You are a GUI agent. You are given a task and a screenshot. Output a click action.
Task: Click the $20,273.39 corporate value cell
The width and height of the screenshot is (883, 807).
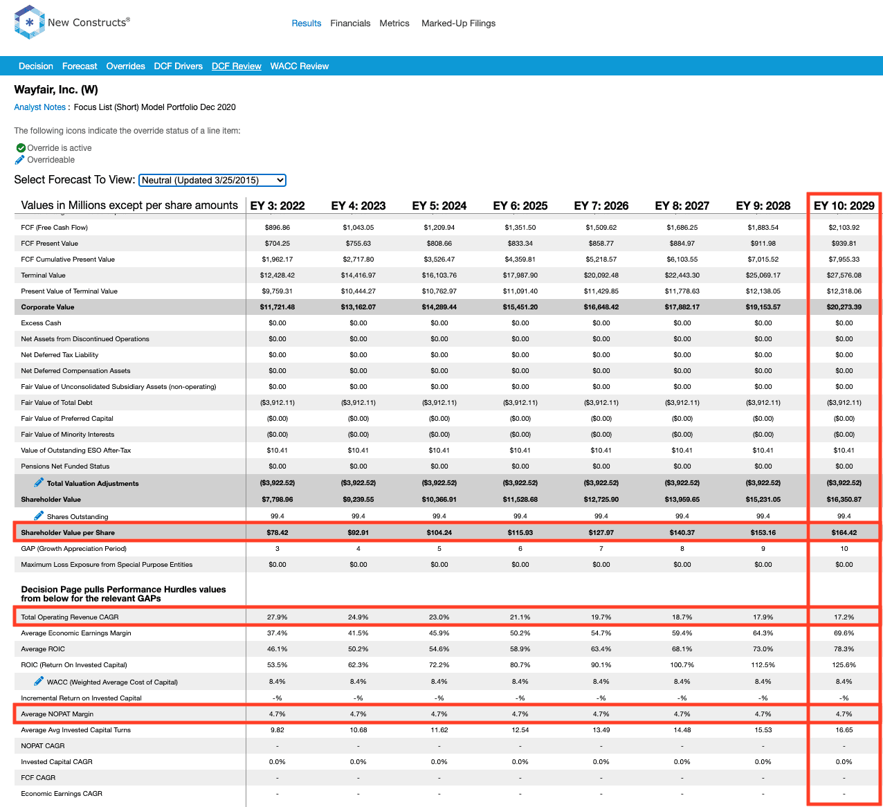[x=844, y=307]
